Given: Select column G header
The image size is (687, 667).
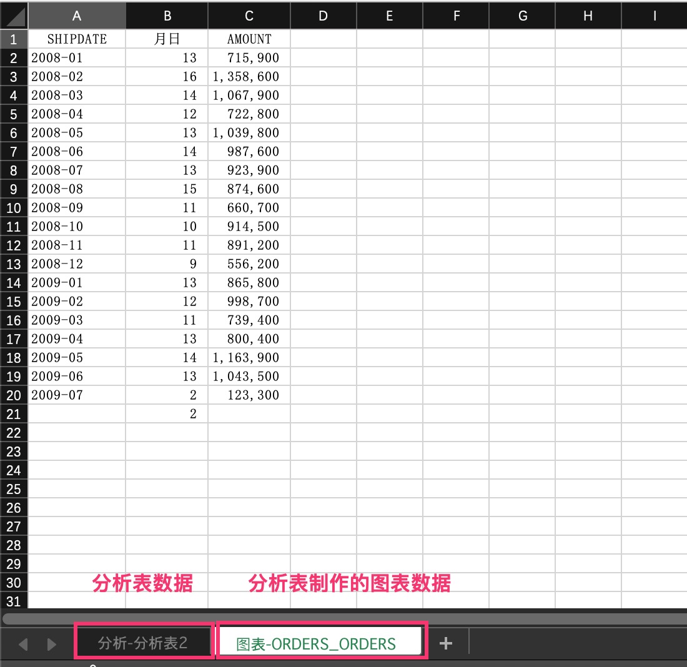Looking at the screenshot, I should (x=522, y=16).
